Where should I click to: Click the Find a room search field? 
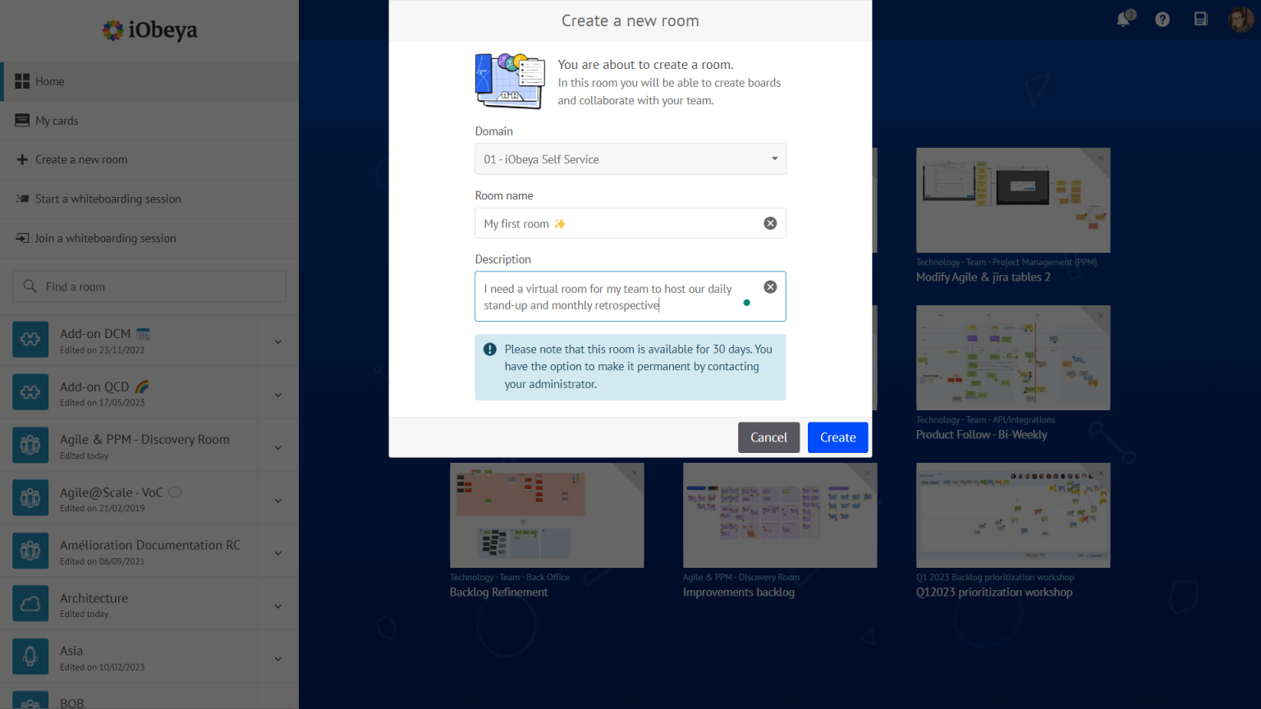point(149,286)
